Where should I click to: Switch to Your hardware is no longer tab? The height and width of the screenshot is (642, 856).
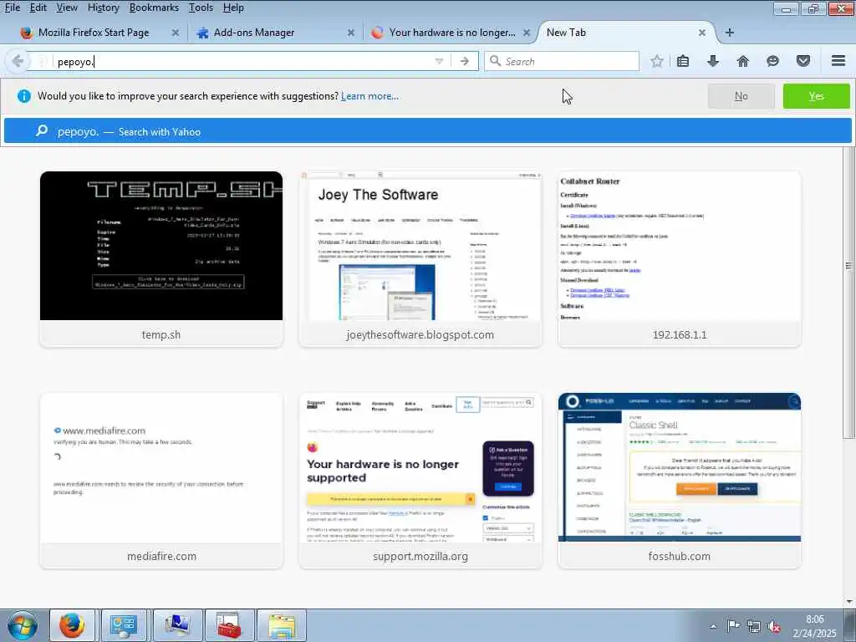(452, 33)
